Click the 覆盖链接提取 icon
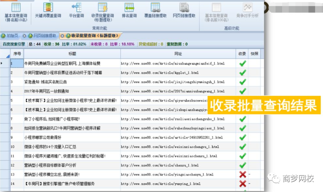Image resolution: width=323 pixels, height=192 pixels. [155, 11]
